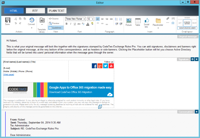This screenshot has height=138, width=200.
Task: Insert a horizontal line
Action: (168, 23)
